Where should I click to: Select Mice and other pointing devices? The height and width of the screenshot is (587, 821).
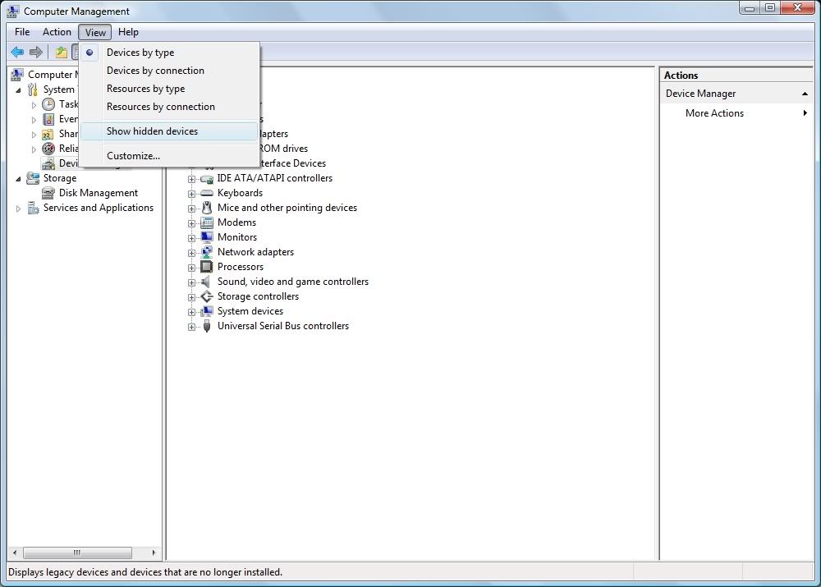click(287, 208)
